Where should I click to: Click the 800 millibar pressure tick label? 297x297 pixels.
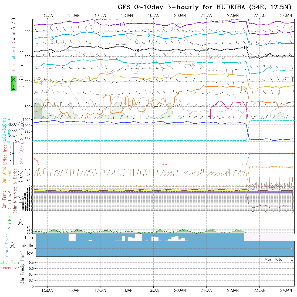click(27, 106)
